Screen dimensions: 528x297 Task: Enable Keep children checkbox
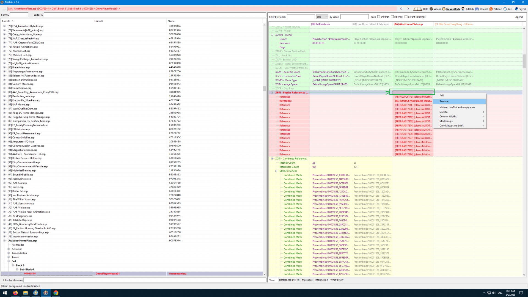click(x=379, y=17)
